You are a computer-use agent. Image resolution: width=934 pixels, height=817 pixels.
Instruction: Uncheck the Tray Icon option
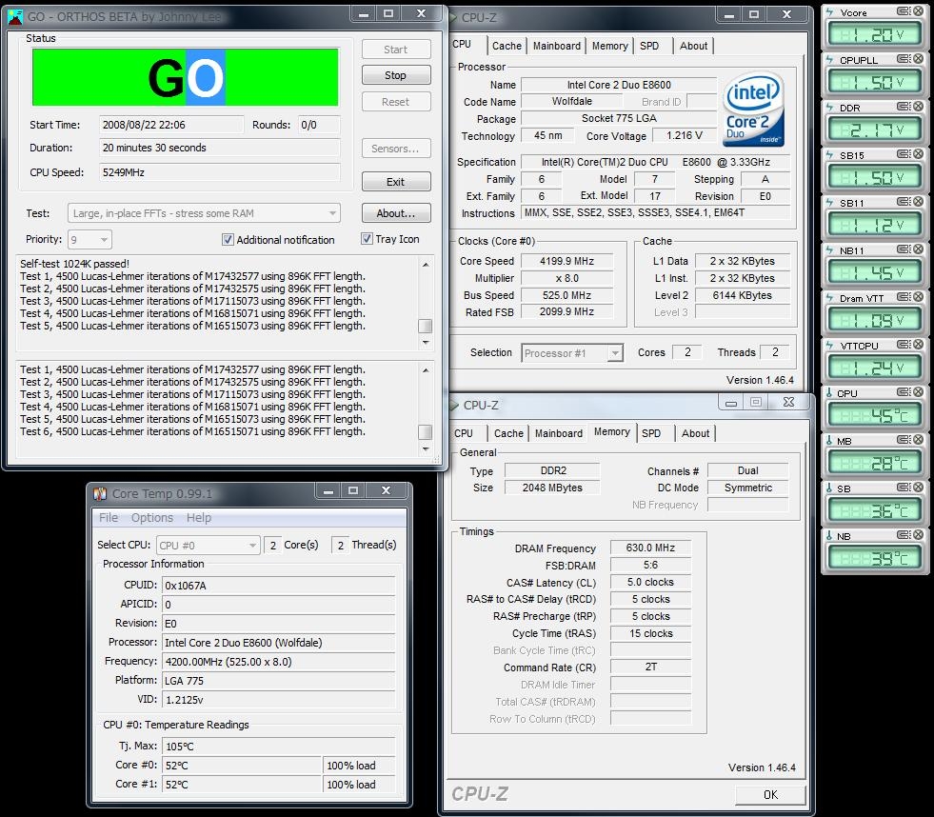click(367, 239)
